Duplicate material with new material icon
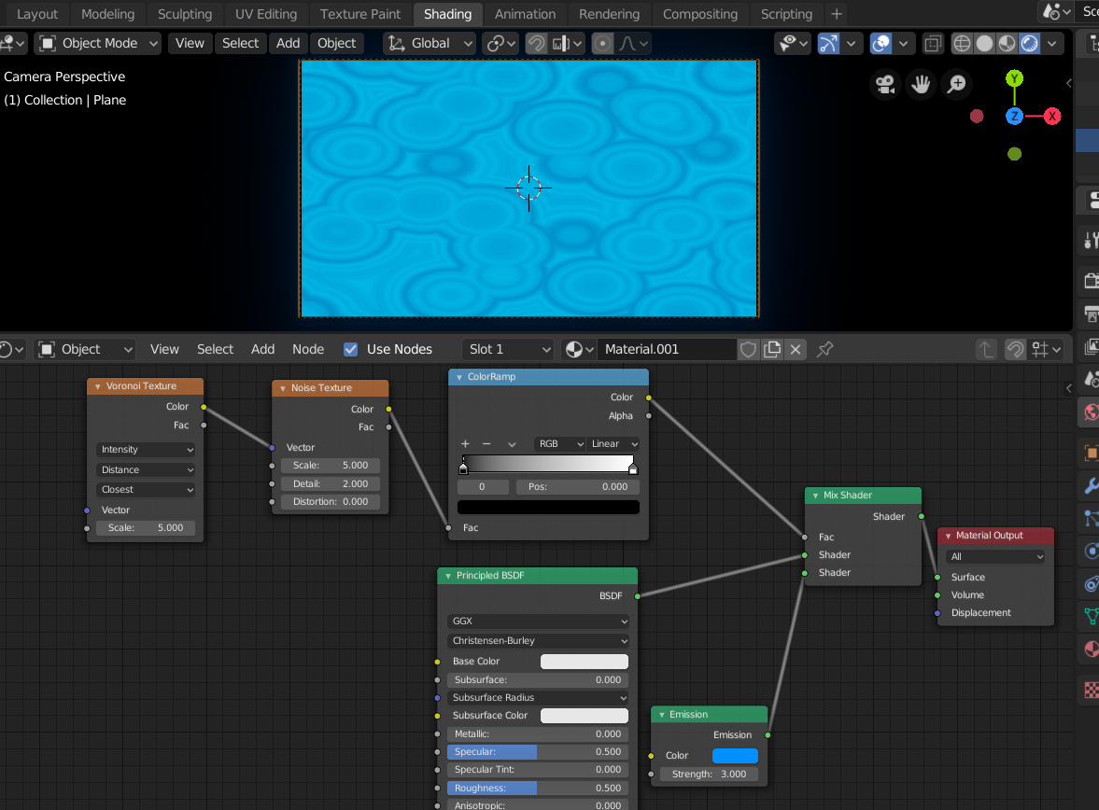Image resolution: width=1099 pixels, height=810 pixels. click(771, 349)
